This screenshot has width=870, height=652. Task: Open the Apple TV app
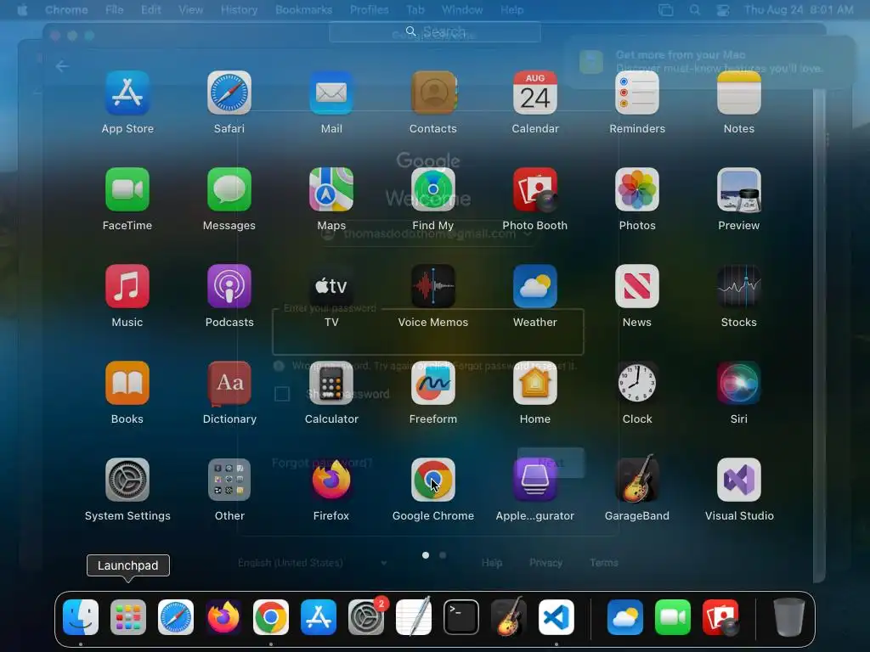pyautogui.click(x=331, y=286)
